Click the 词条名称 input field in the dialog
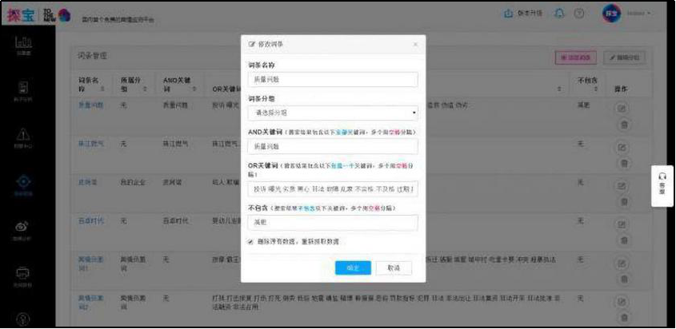The height and width of the screenshot is (329, 676). coord(333,80)
